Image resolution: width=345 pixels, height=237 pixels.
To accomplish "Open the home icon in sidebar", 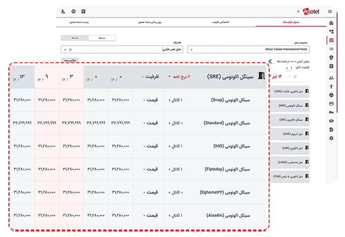I will click(x=330, y=23).
